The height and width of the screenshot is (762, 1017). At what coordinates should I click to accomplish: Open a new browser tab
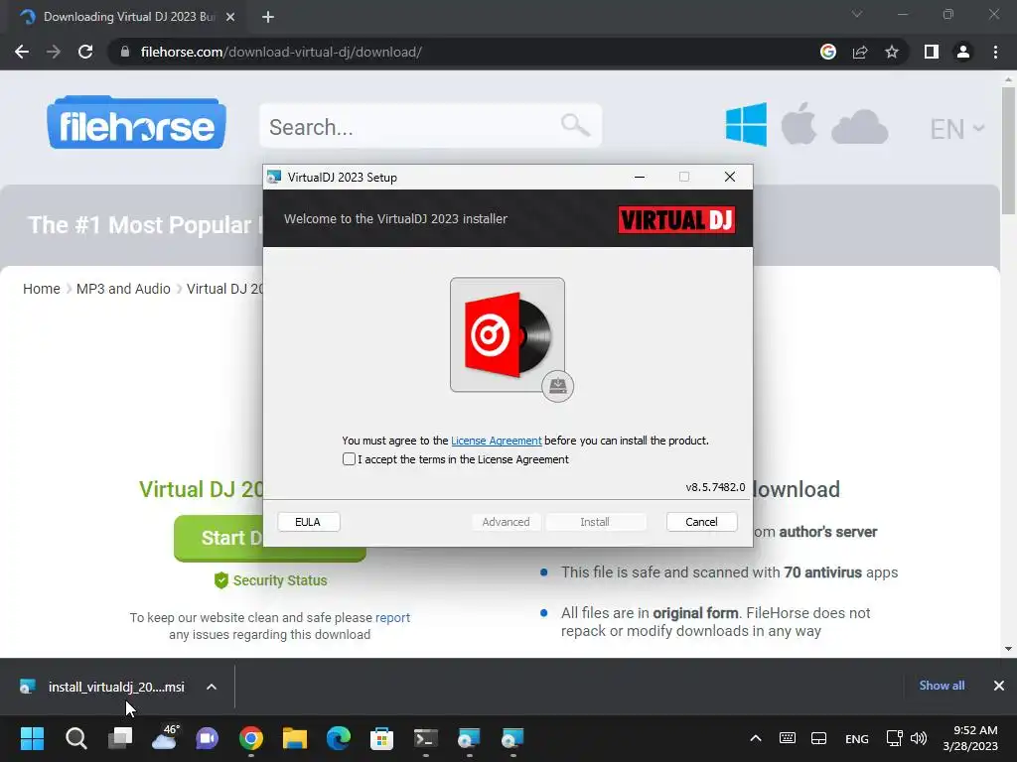268,17
